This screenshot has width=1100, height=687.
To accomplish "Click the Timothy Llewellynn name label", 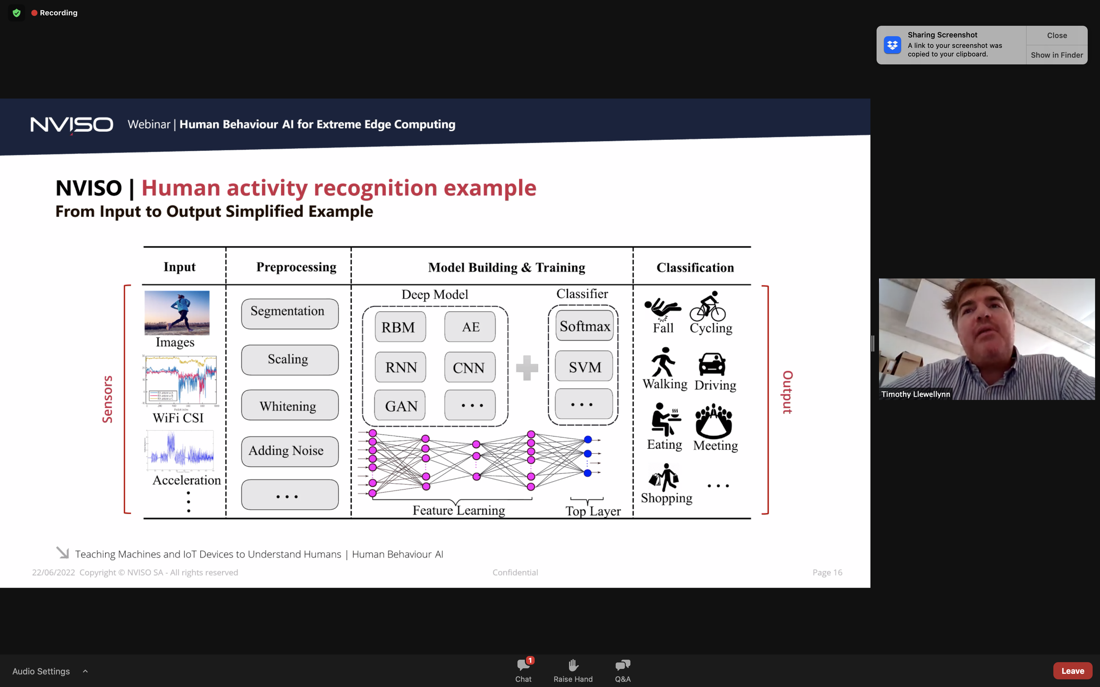I will point(916,394).
